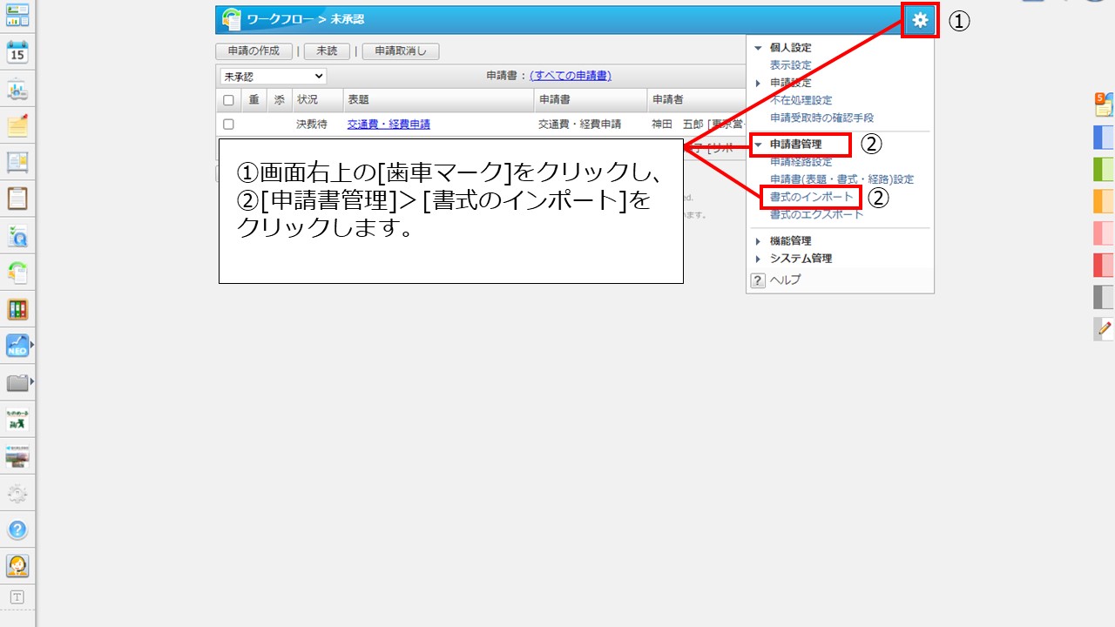Open the 未承認 filter dropdown
This screenshot has height=627, width=1115.
click(x=273, y=77)
